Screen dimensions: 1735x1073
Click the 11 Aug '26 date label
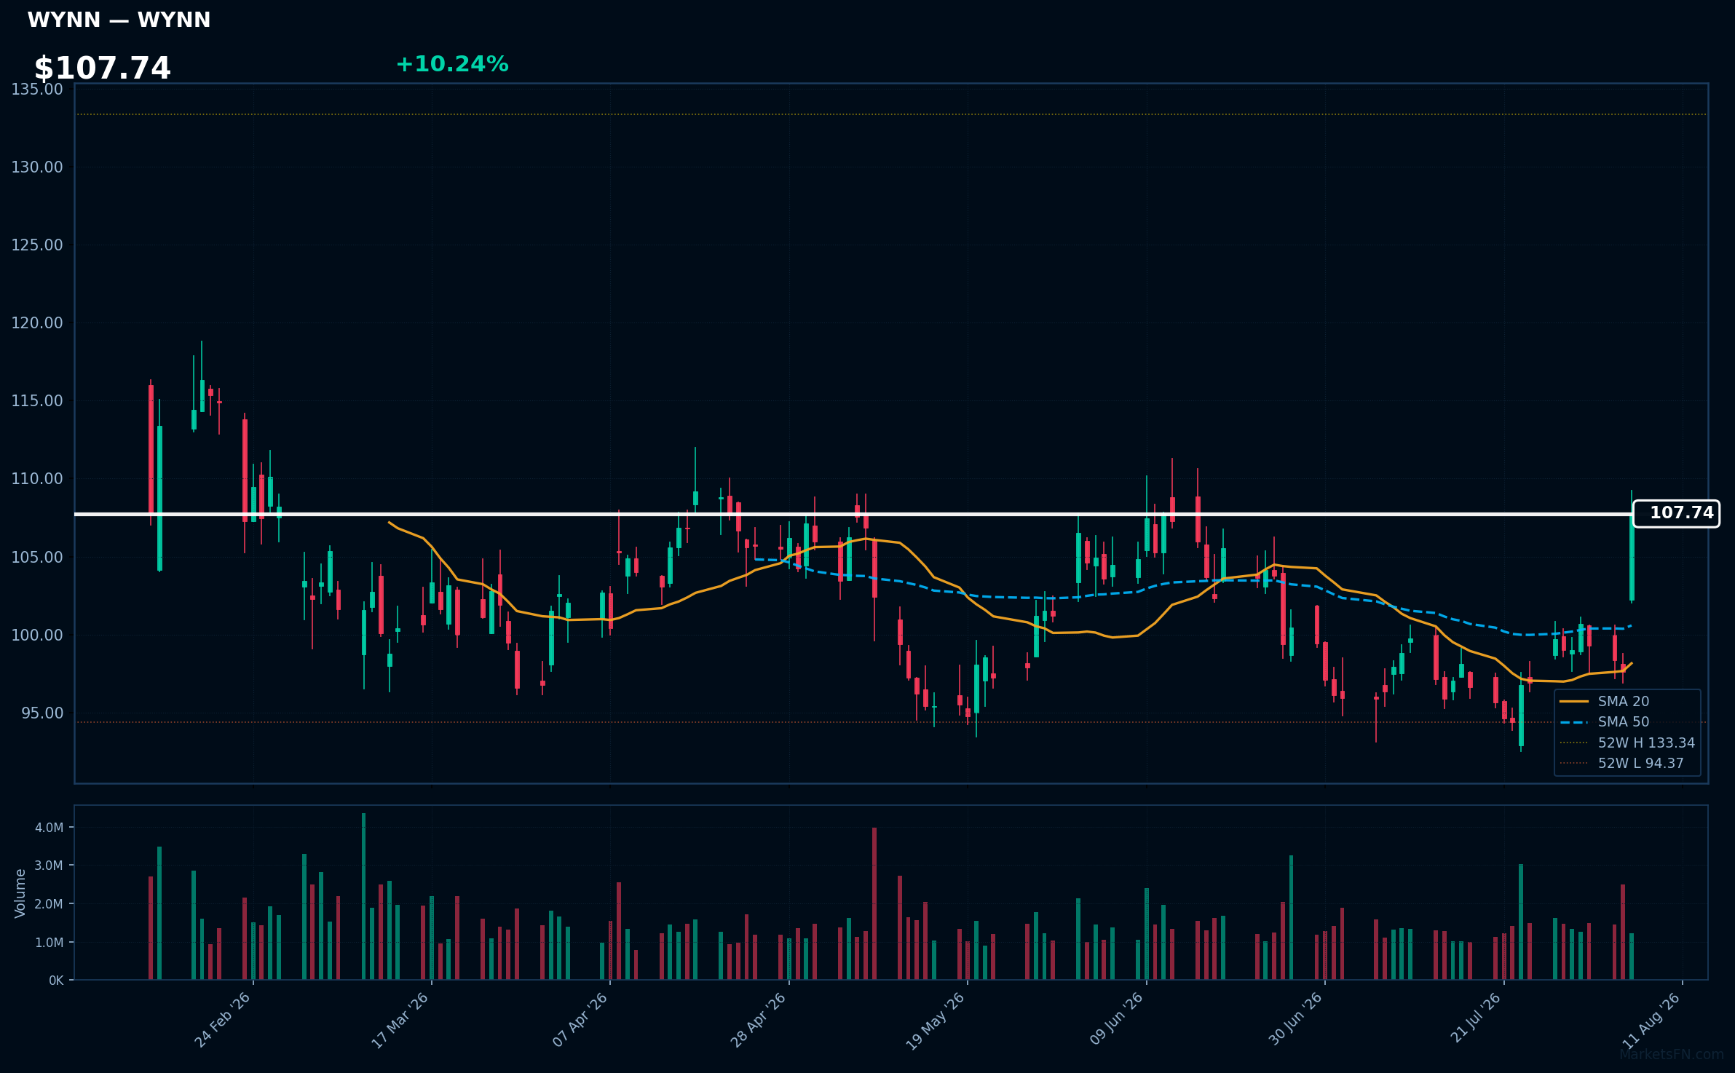1652,1021
